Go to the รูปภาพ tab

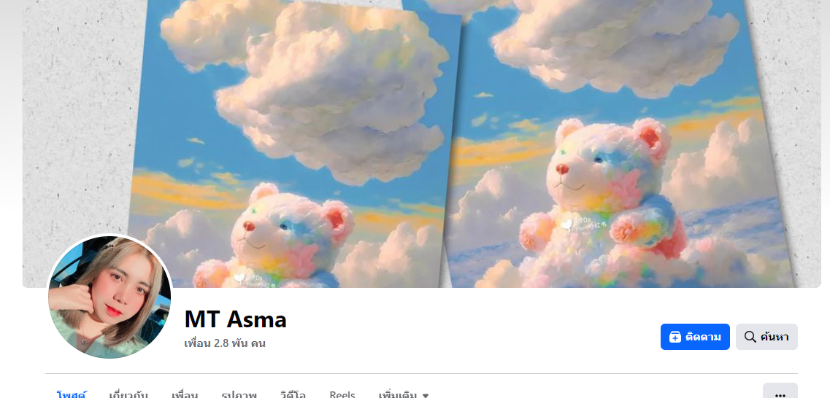239,394
